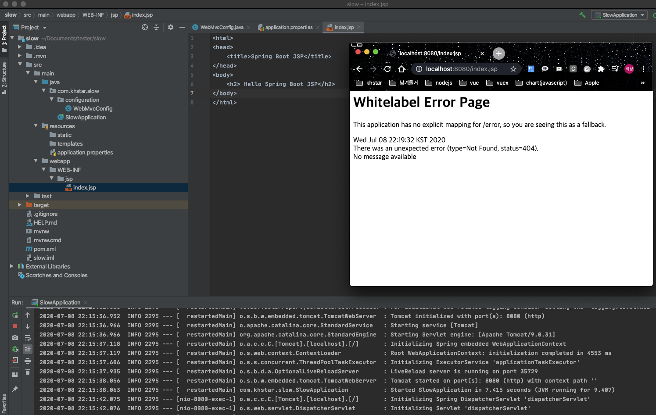Click the up arrow in Run console toolbar
This screenshot has height=415, width=656.
coord(28,315)
